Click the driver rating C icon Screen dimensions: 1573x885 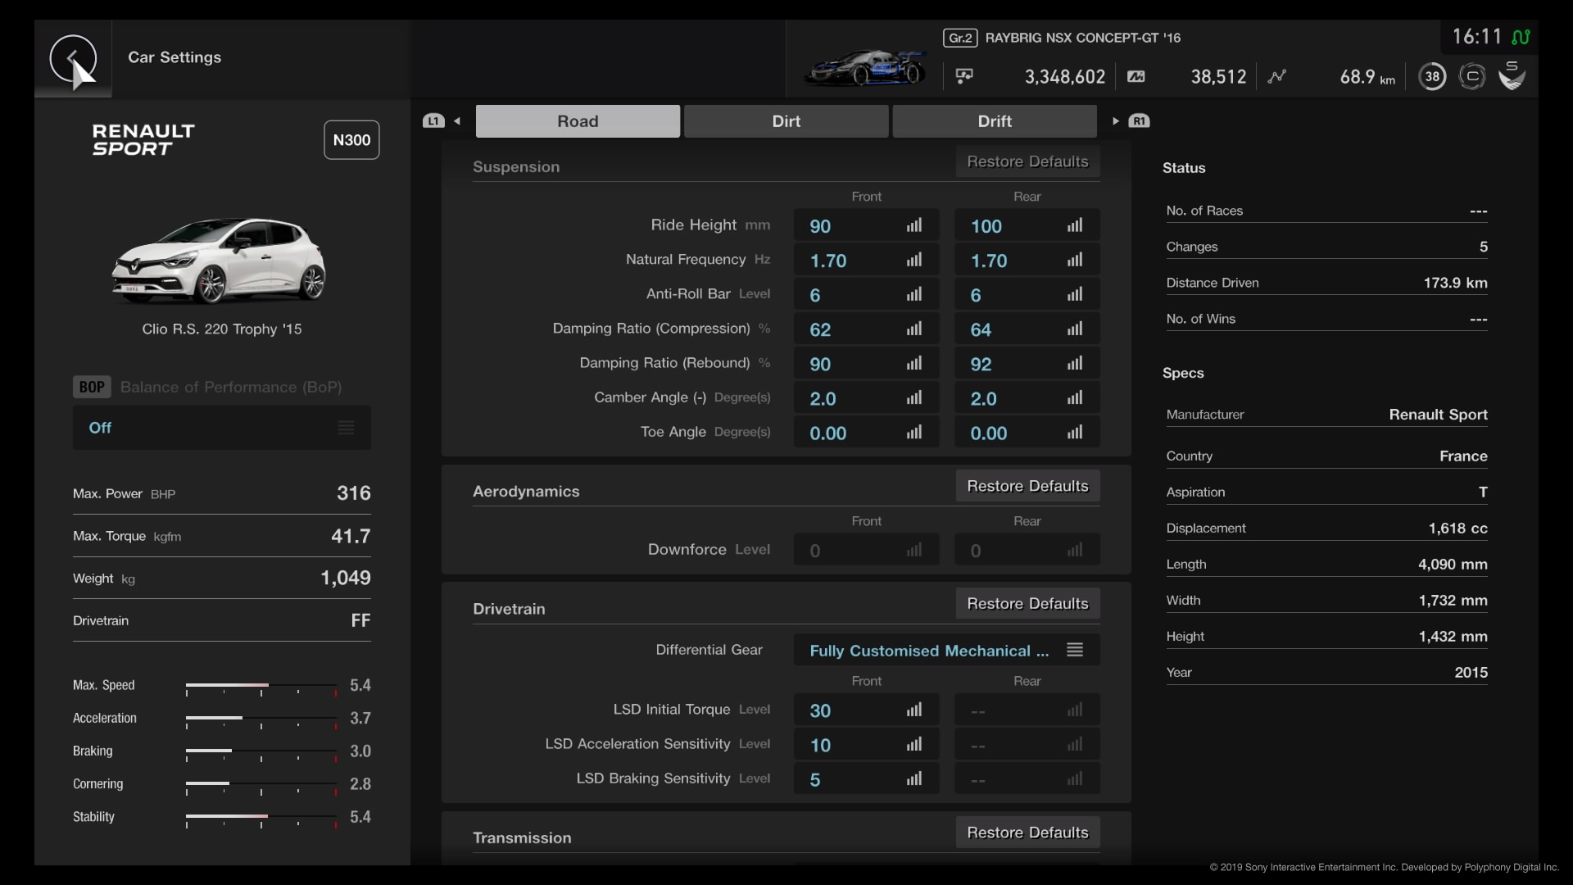coord(1472,76)
